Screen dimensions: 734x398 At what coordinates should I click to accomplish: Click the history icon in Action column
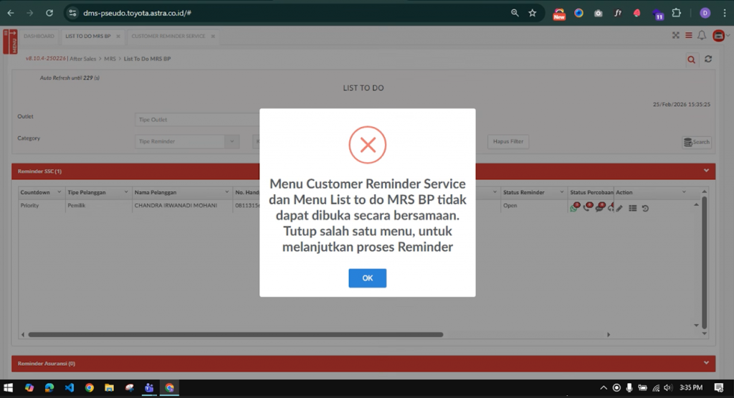coord(645,208)
